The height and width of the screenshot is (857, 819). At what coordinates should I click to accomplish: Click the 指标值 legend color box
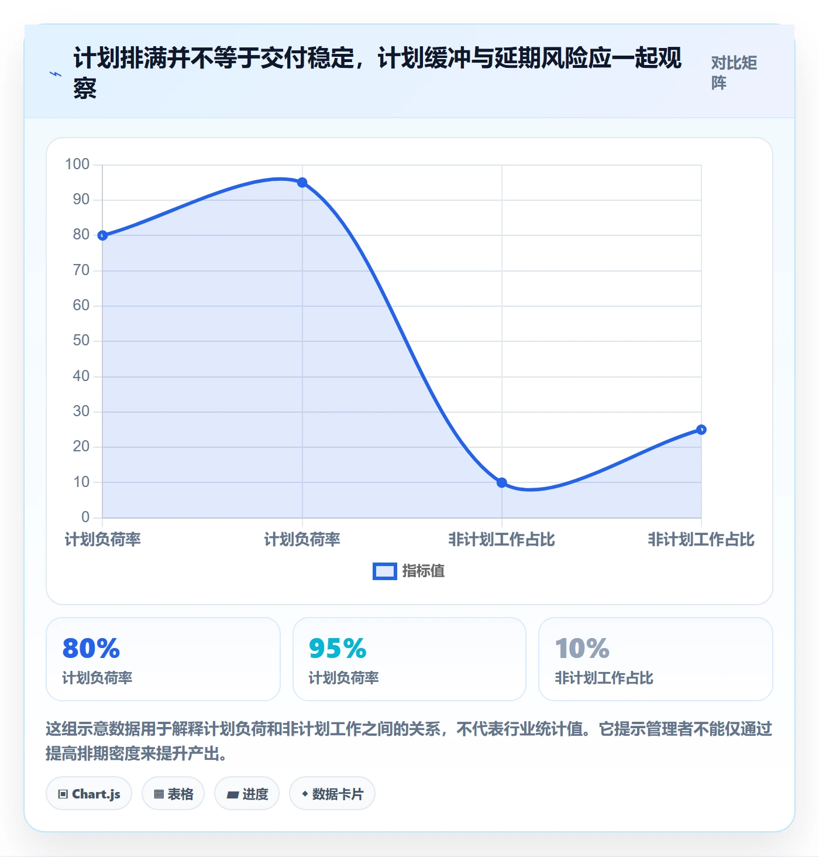tap(385, 571)
